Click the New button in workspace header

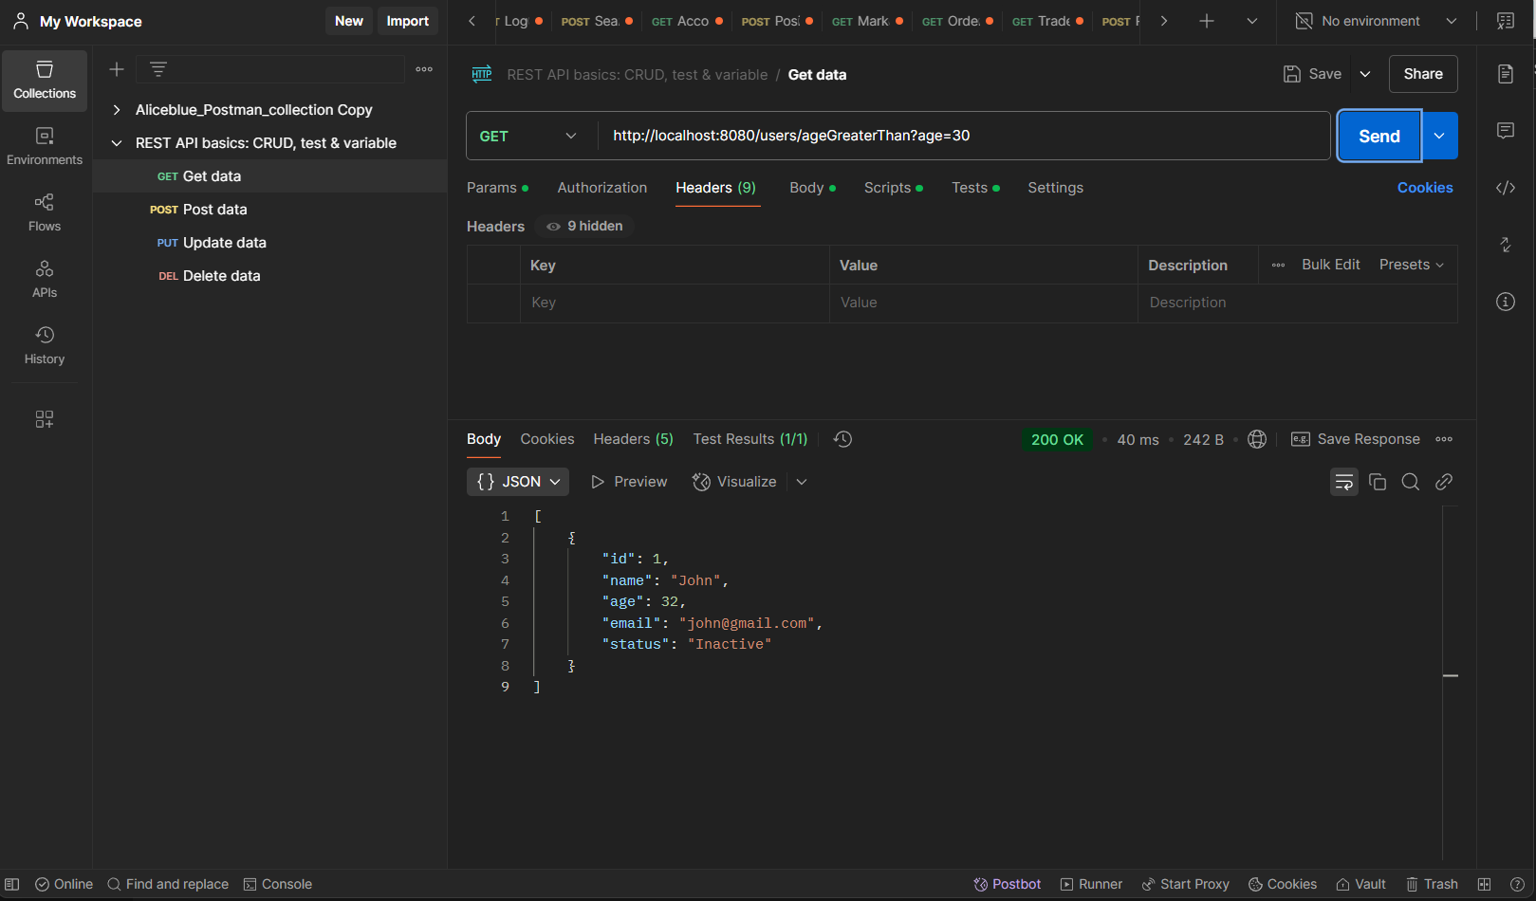(349, 21)
